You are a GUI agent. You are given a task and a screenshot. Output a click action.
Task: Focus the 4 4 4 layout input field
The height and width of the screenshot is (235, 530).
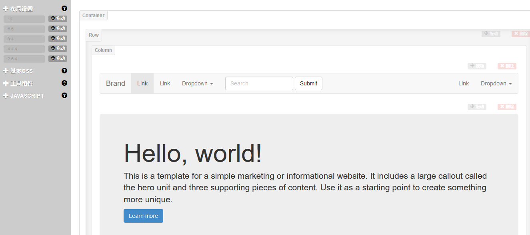(24, 49)
